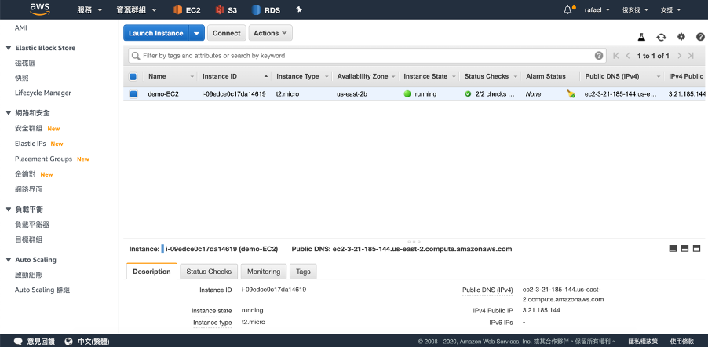
Task: Click the feedback speech bubble icon
Action: point(18,342)
